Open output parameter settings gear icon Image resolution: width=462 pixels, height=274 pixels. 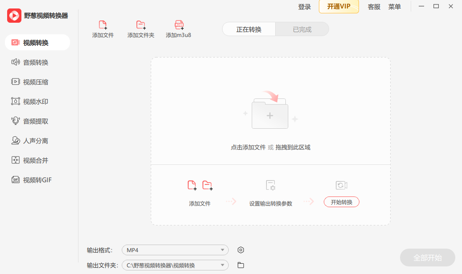(x=240, y=250)
